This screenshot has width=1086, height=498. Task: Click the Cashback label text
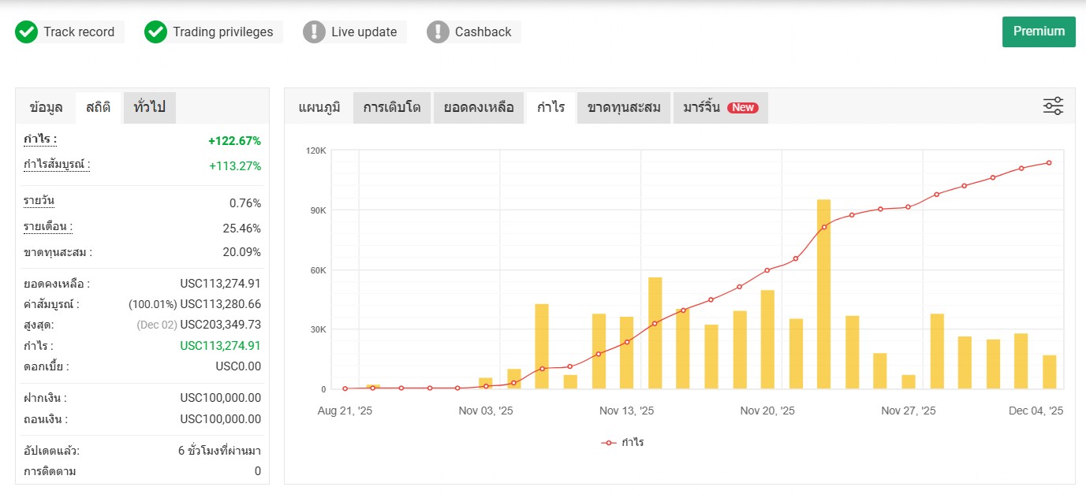[x=483, y=32]
